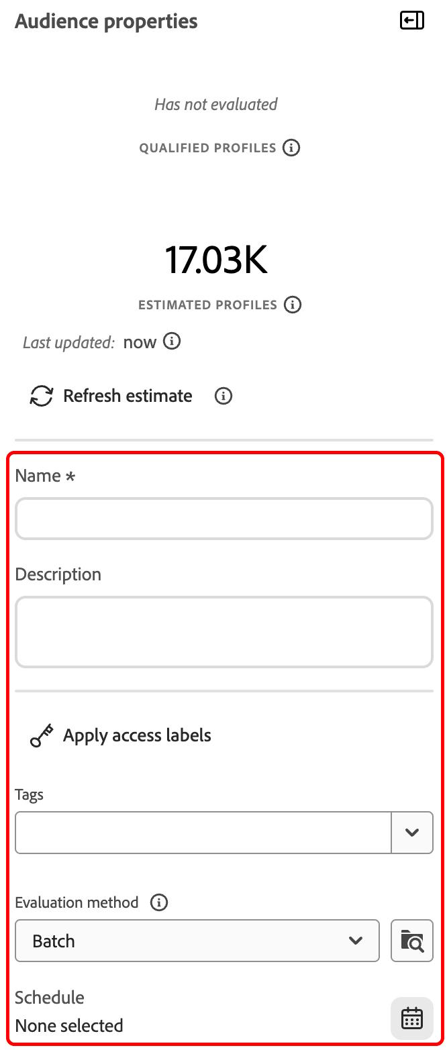Screen dimensions: 447x1050
Task: Open the Batch evaluation method dropdown
Action: pyautogui.click(x=197, y=941)
